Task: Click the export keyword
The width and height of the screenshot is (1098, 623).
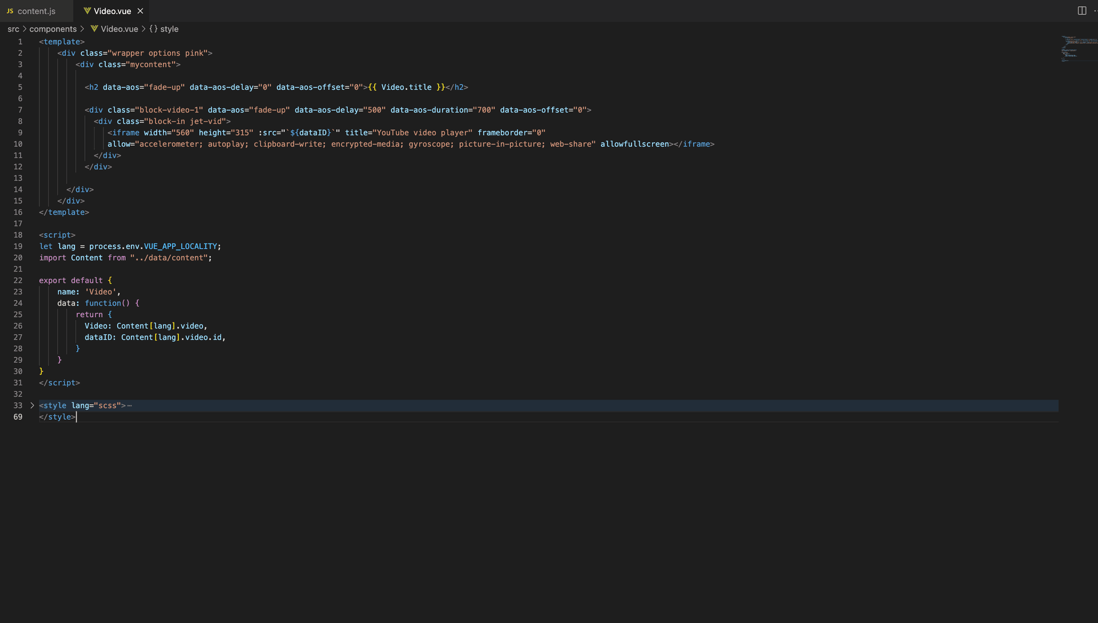Action: tap(53, 281)
